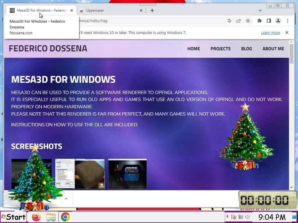Switch to the Mesa3D For Windows tab

(x=41, y=10)
